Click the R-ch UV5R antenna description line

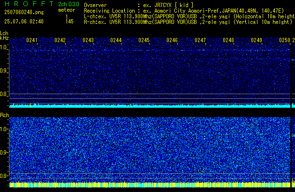[x=188, y=22]
